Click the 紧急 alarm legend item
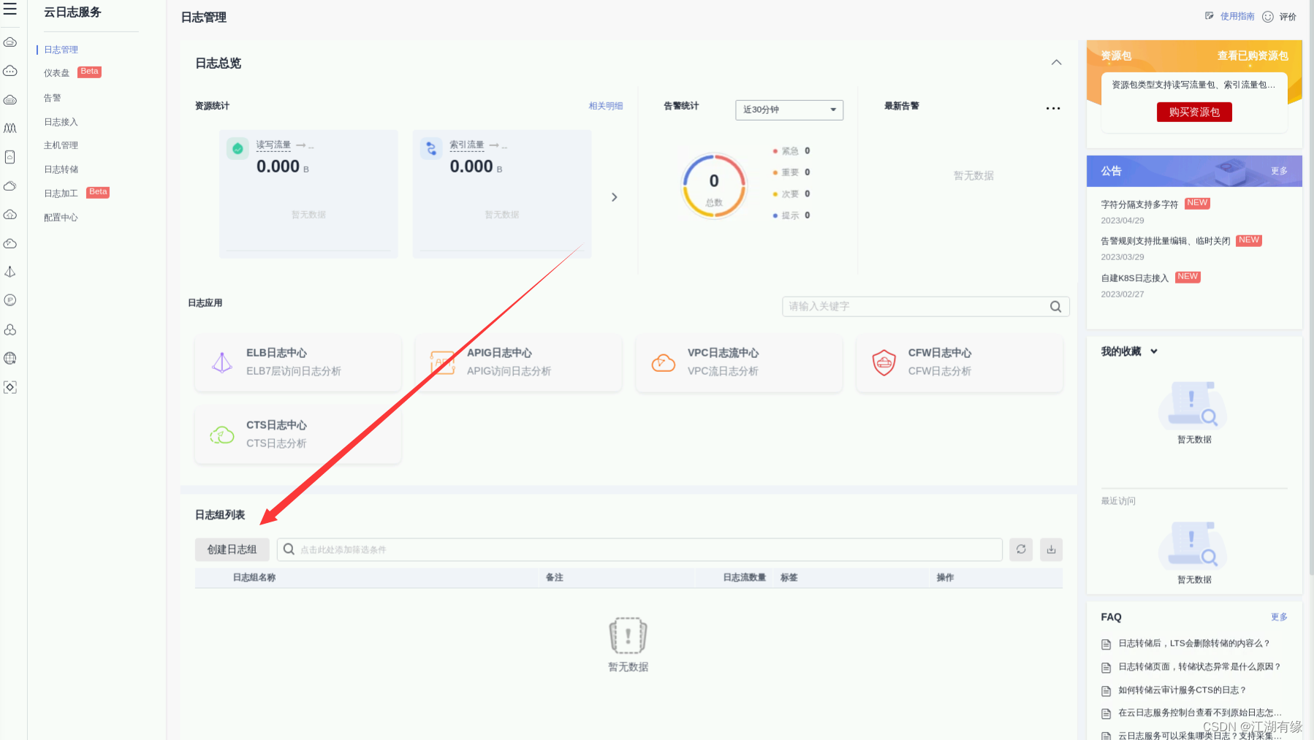The height and width of the screenshot is (740, 1314). coord(791,151)
